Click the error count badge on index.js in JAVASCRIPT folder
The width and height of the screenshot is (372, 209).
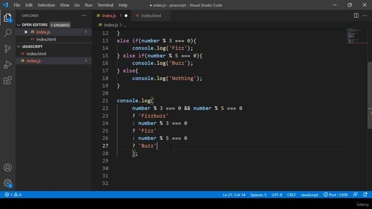tap(85, 61)
